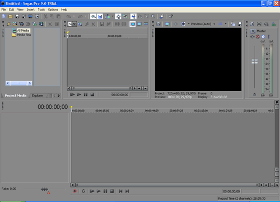Click the Paste clipboard icon
The image size is (280, 202).
(59, 16)
